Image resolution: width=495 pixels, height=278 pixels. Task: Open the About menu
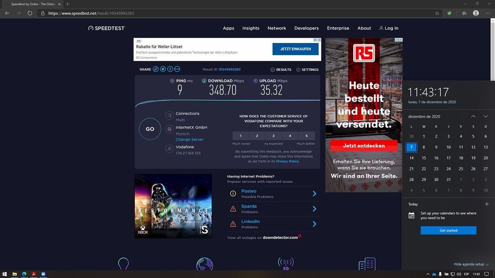pyautogui.click(x=364, y=28)
